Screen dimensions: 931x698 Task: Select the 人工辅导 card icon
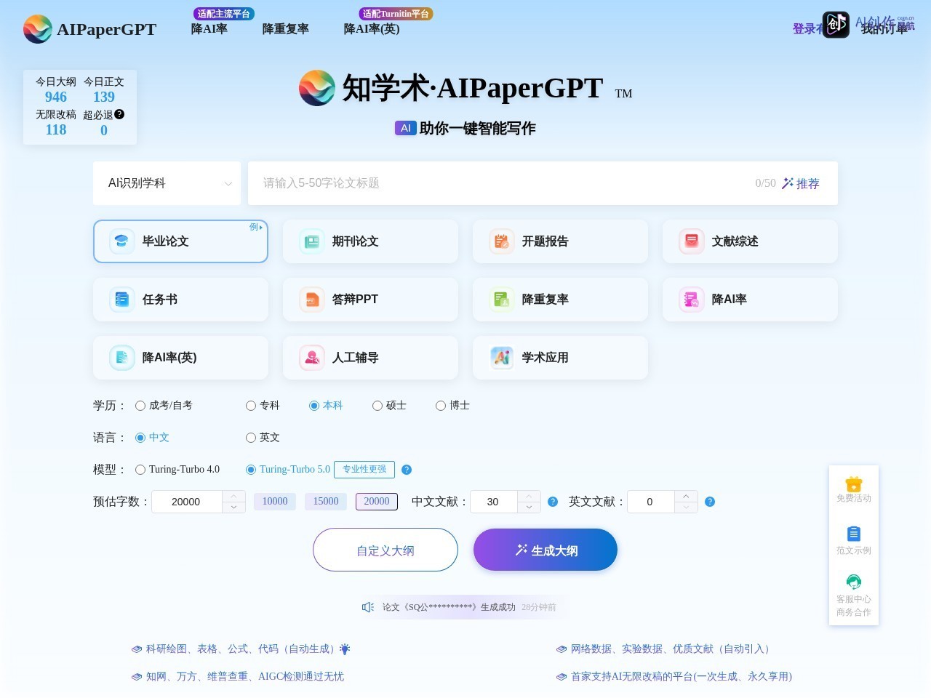tap(311, 357)
